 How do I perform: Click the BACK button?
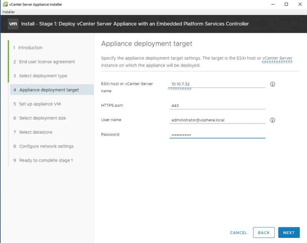point(264,232)
